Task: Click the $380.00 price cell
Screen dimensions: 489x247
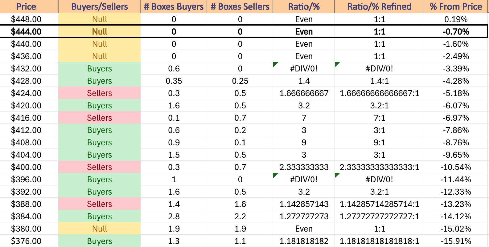Action: 29,229
